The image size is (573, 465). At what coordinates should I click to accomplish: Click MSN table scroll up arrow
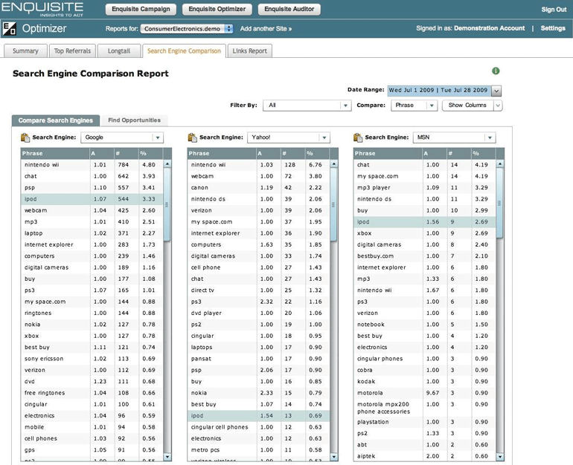(x=500, y=164)
